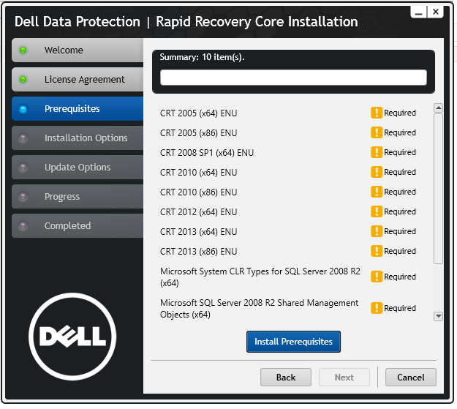This screenshot has height=409, width=457.
Task: Click the summary progress bar
Action: pyautogui.click(x=293, y=78)
